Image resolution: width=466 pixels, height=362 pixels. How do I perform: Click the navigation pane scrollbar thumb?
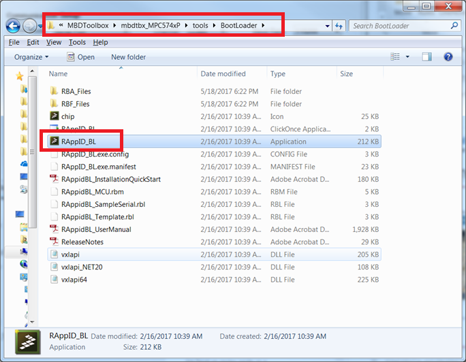pos(32,152)
